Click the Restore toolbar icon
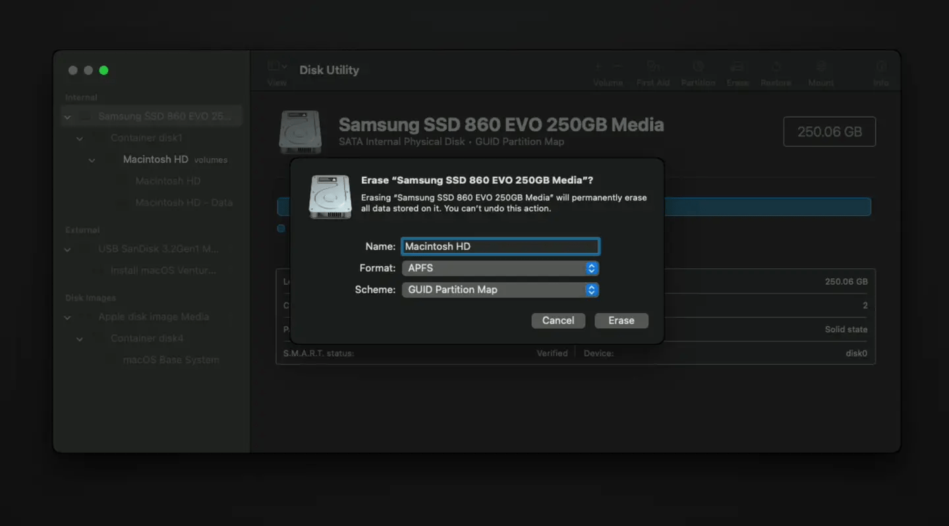The height and width of the screenshot is (526, 949). point(776,67)
